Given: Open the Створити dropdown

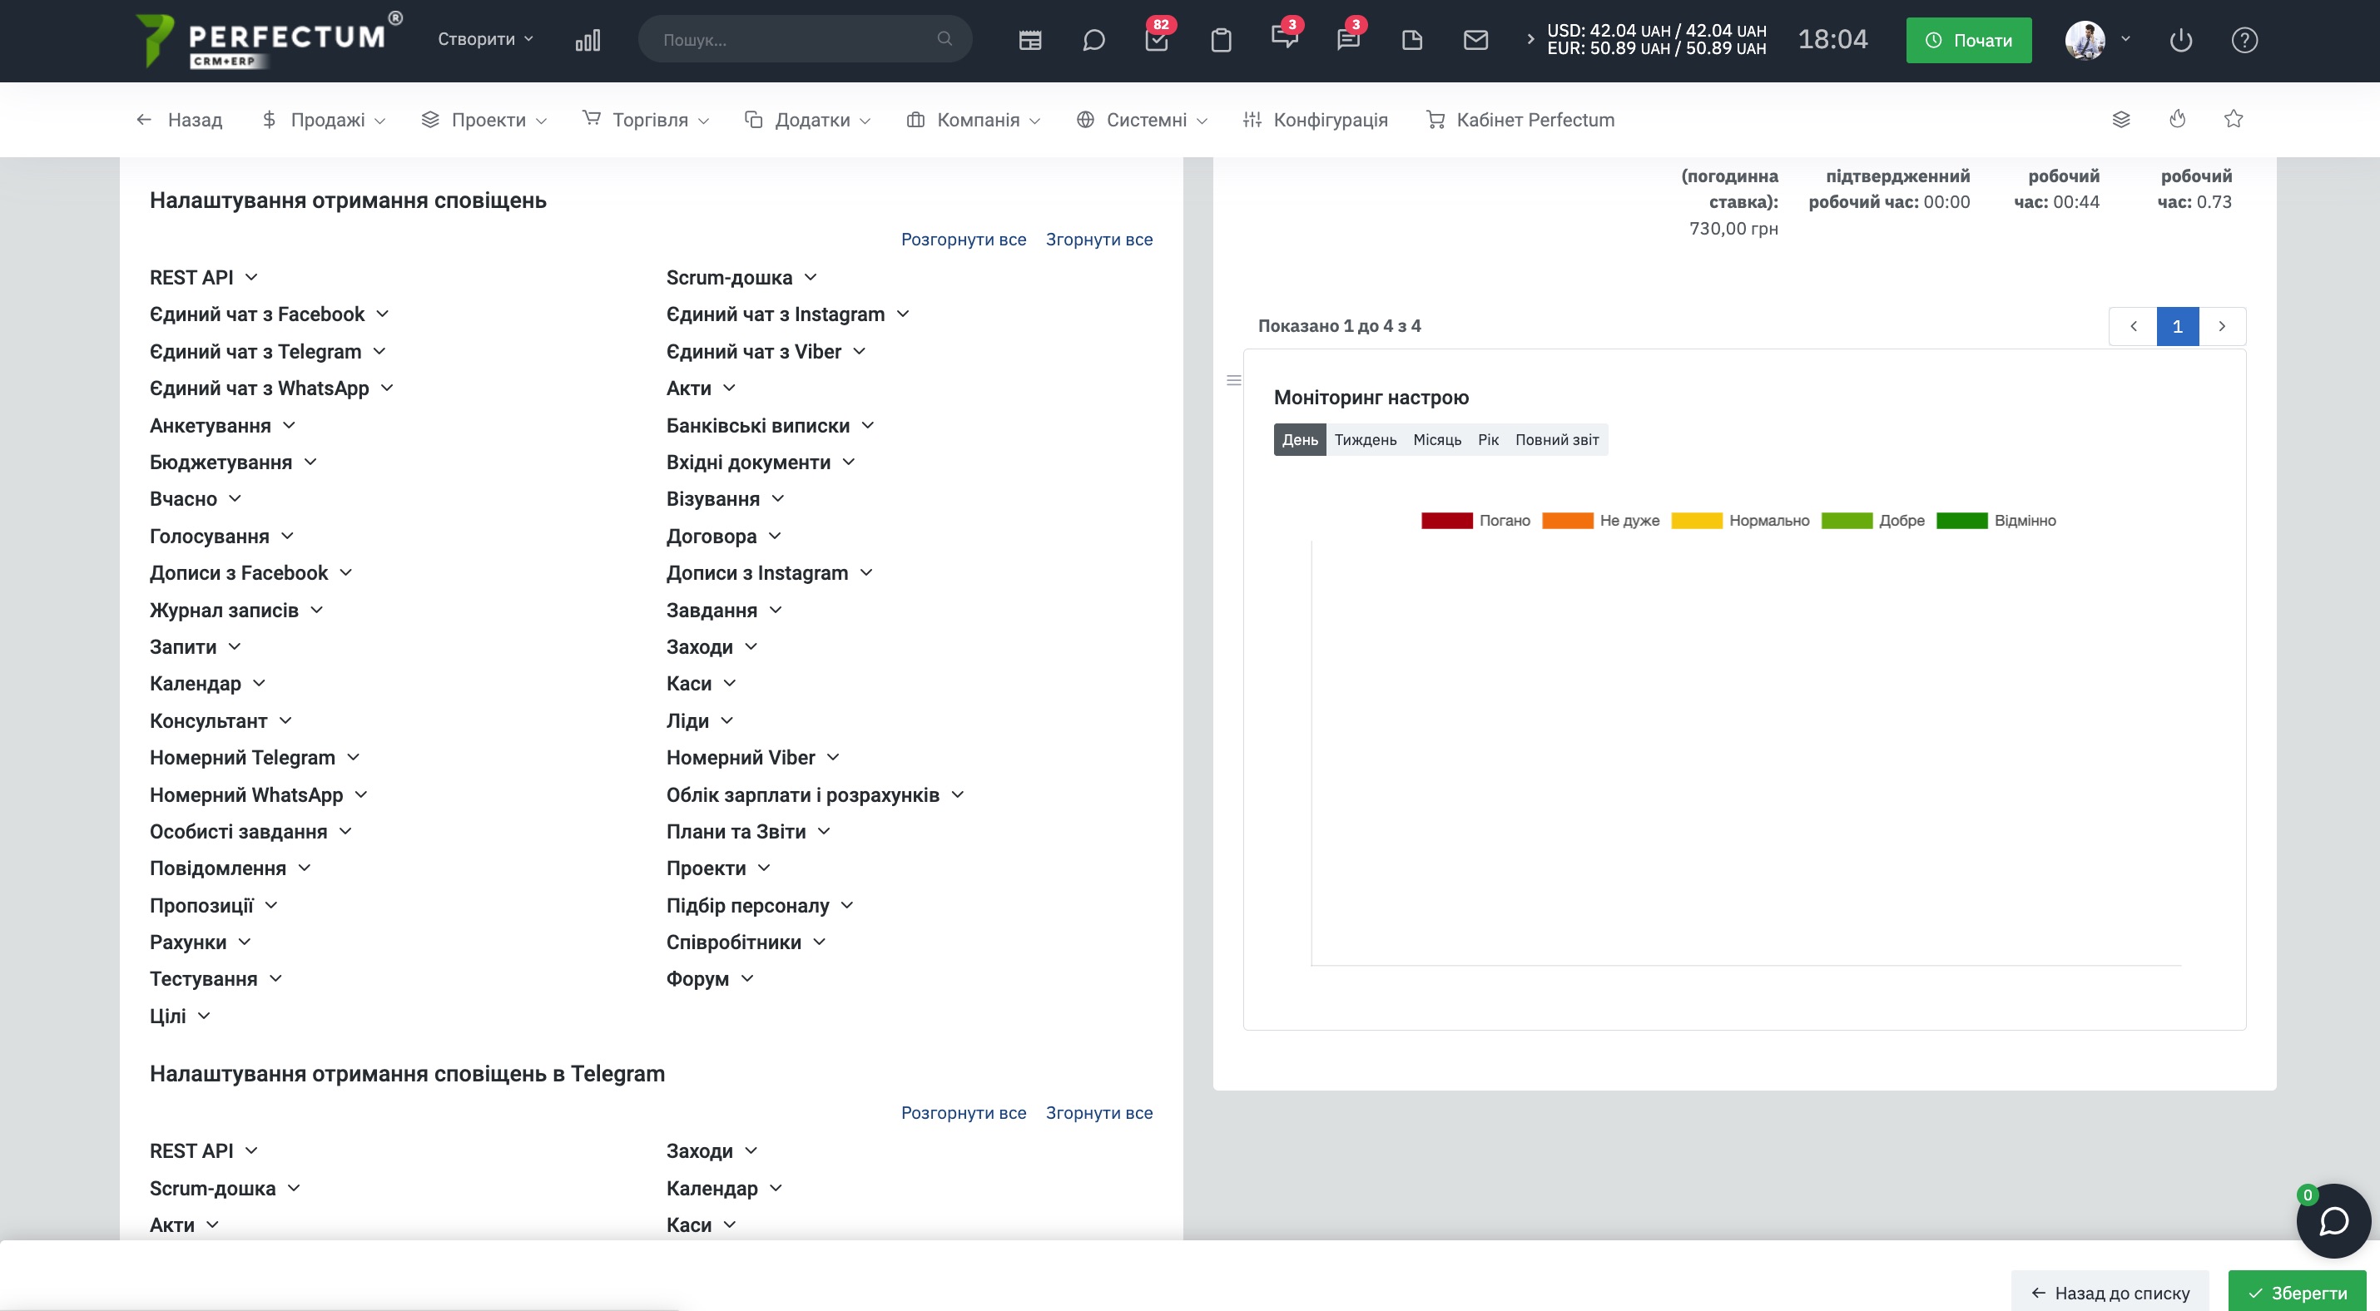Looking at the screenshot, I should [485, 39].
